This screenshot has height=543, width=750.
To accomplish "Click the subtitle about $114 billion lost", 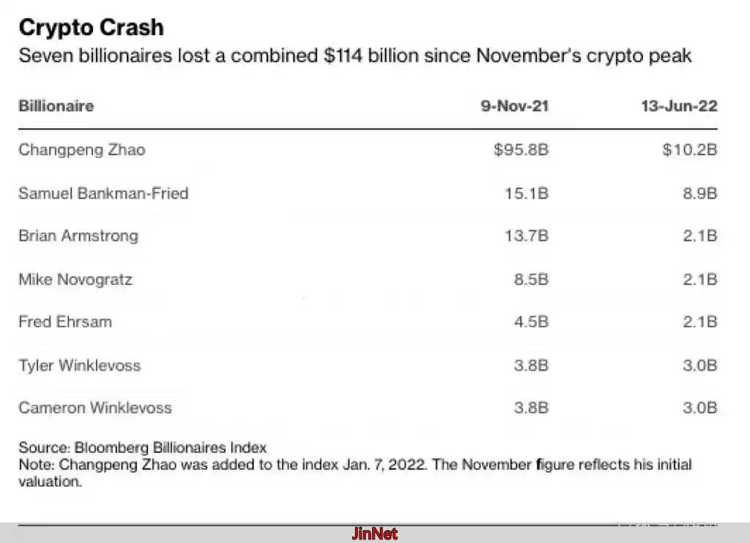I will point(355,56).
